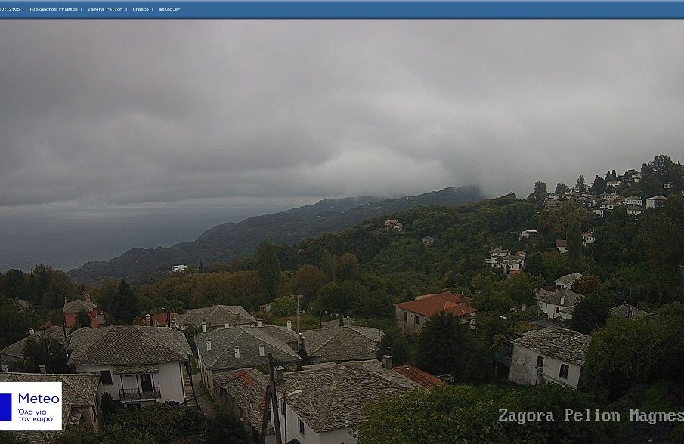Viewport: 684px width, 444px height.
Task: Click the balcony of the bottom-left white house
Action: [x=140, y=393]
